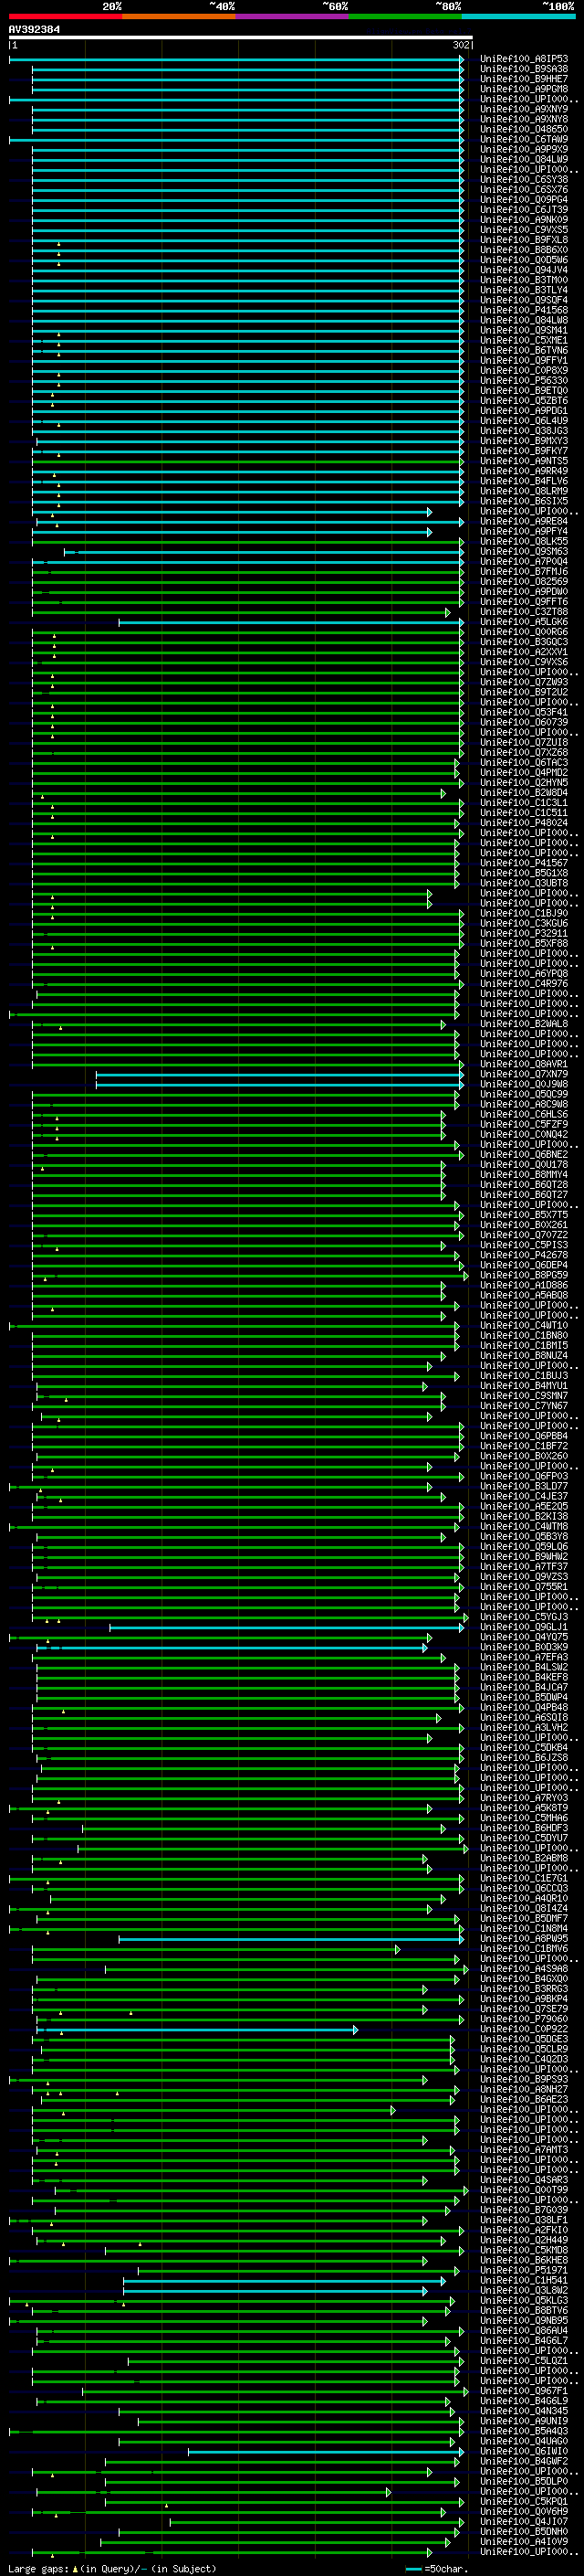
Task: Select the UniRef100_B0D3K9 label
Action: pos(524,1647)
